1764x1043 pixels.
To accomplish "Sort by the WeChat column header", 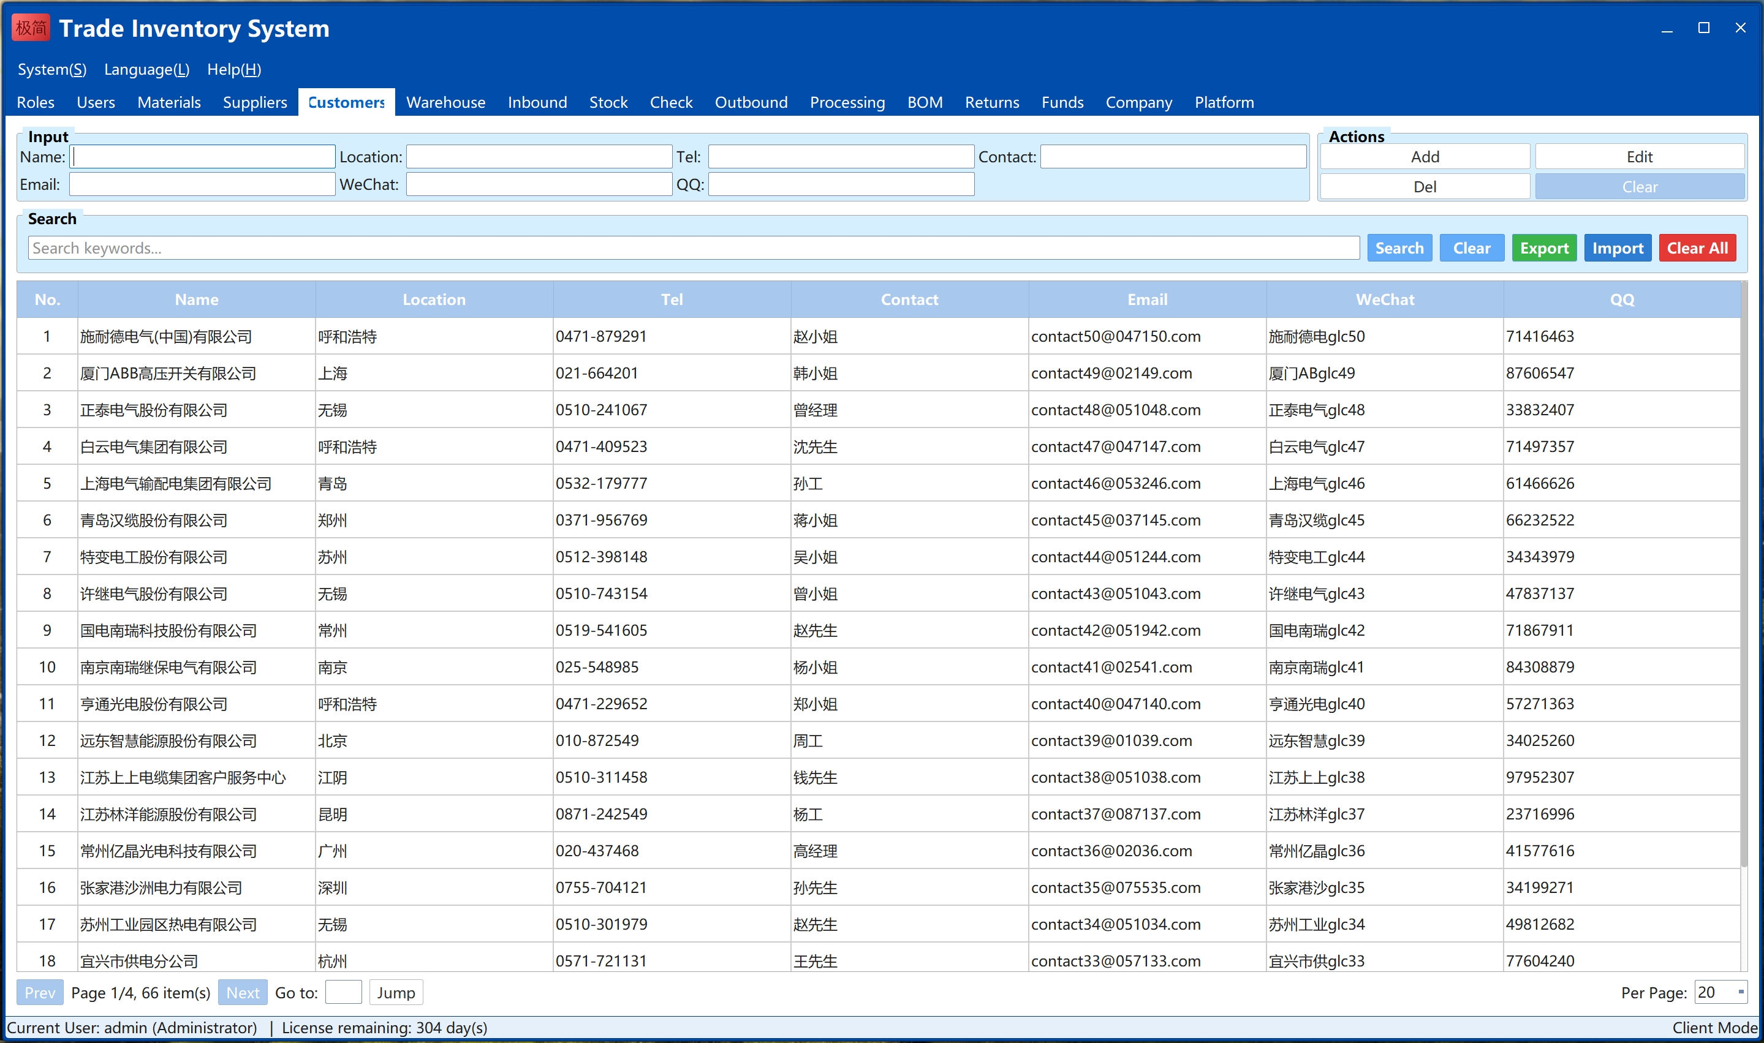I will click(x=1385, y=299).
